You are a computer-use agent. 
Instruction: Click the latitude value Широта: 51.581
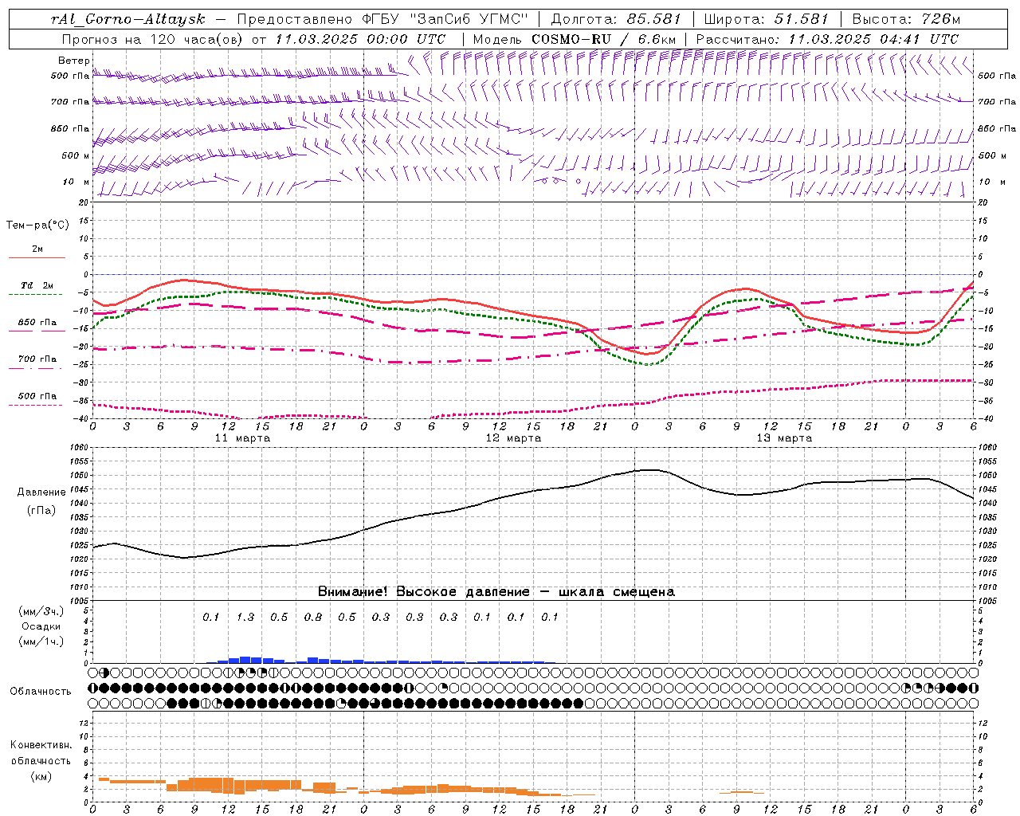pos(767,19)
